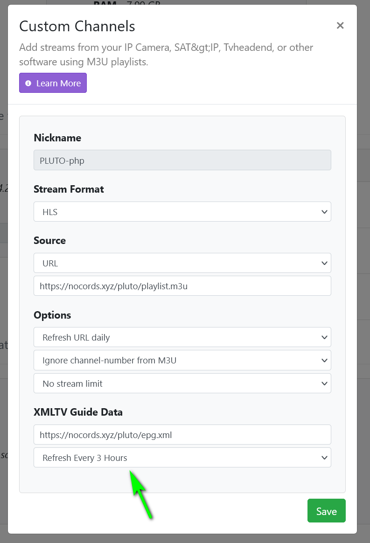Open the No stream limit dropdown
The image size is (370, 543).
tap(182, 383)
